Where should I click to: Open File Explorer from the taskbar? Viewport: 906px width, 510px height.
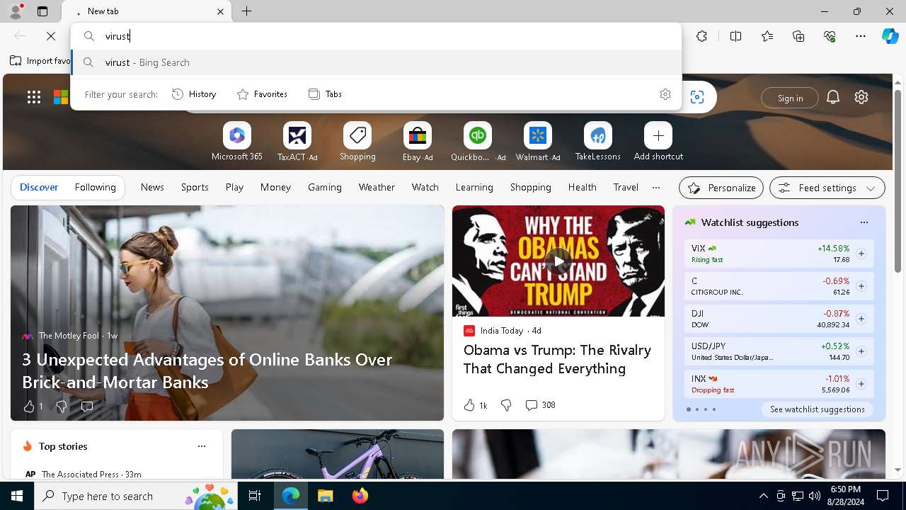point(326,496)
